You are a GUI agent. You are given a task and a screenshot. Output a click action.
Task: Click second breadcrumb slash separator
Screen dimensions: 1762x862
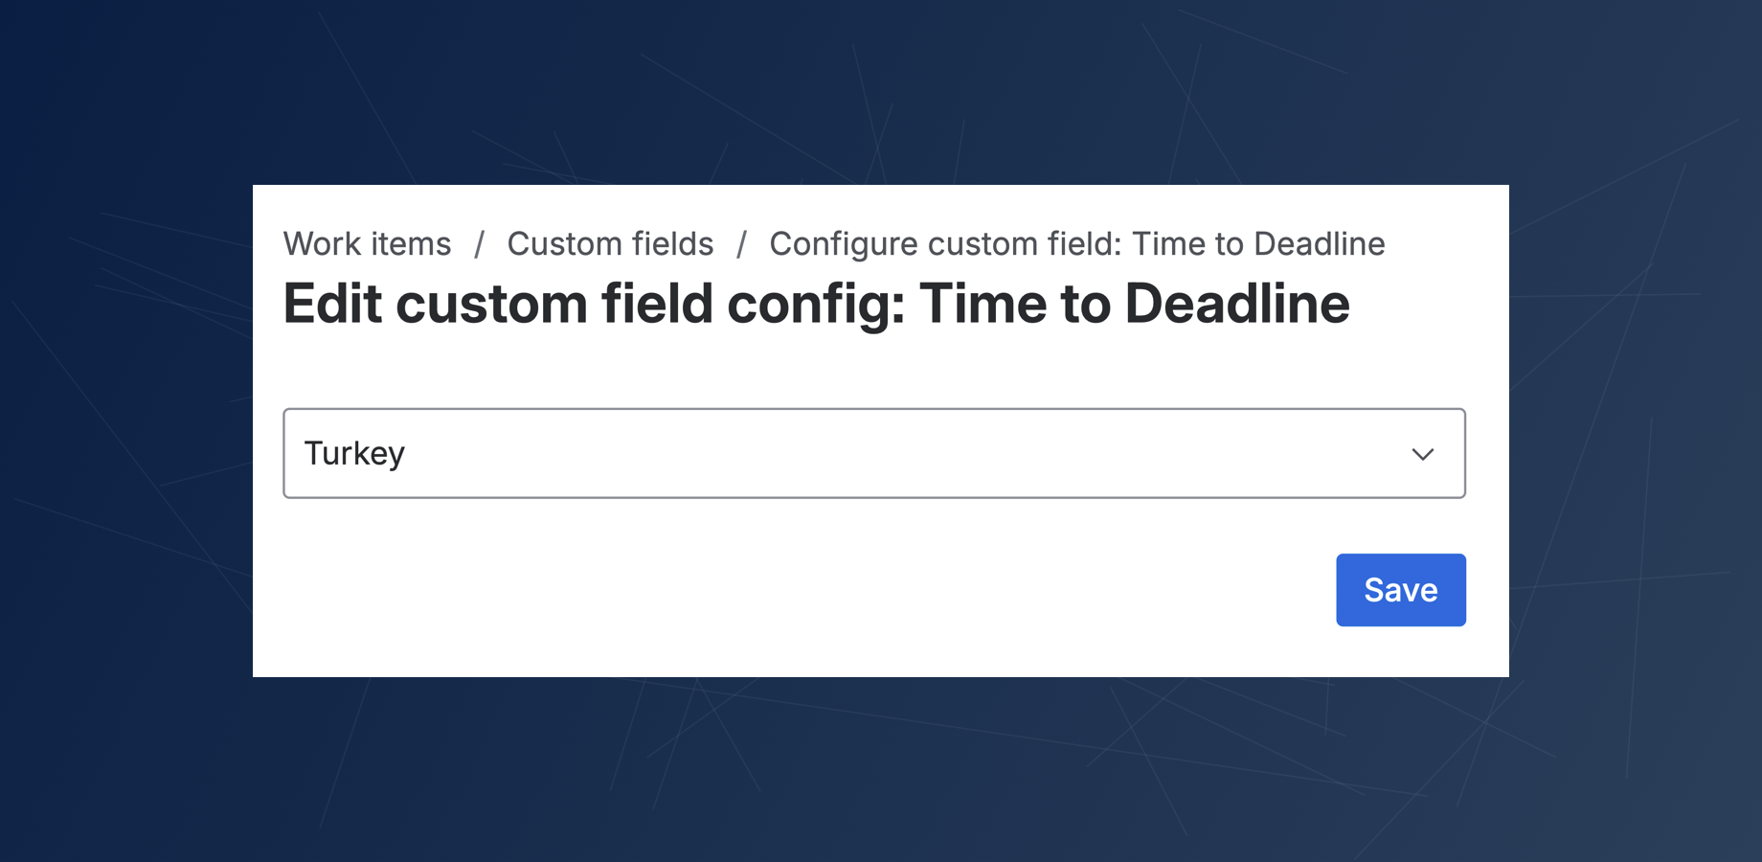[741, 244]
